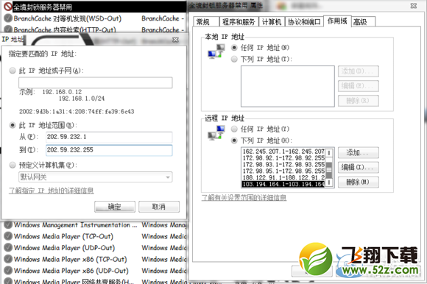
Task: Click the scrollbar thumb of remote IP list
Action: (329, 170)
